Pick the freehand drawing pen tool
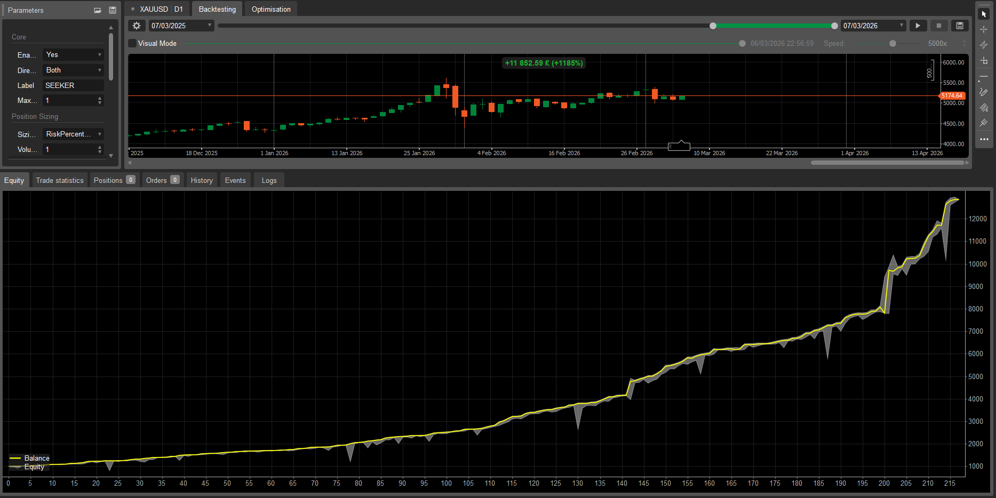This screenshot has height=498, width=996. tap(984, 92)
